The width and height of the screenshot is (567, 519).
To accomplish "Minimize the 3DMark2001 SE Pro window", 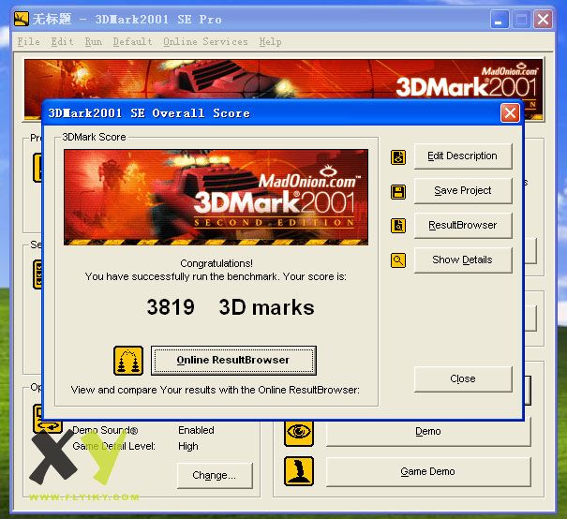I will pyautogui.click(x=500, y=19).
